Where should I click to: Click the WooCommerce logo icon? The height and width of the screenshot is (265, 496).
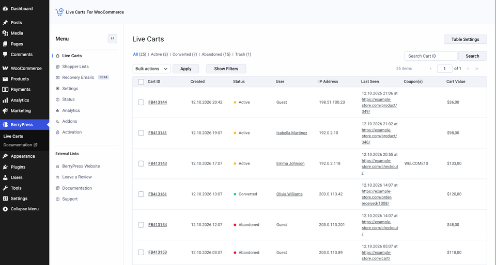(x=5, y=68)
